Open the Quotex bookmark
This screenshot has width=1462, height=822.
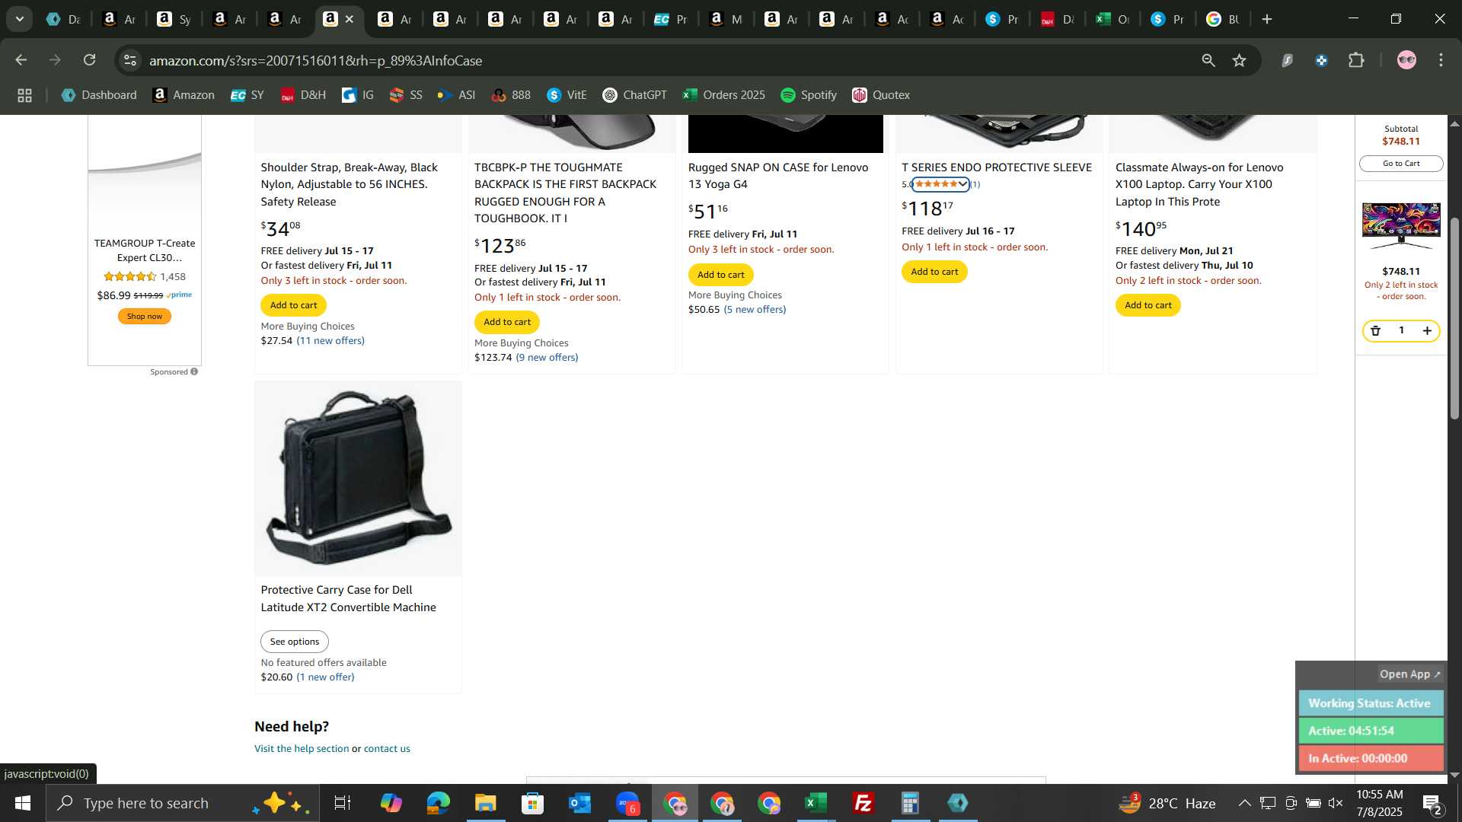[x=881, y=95]
